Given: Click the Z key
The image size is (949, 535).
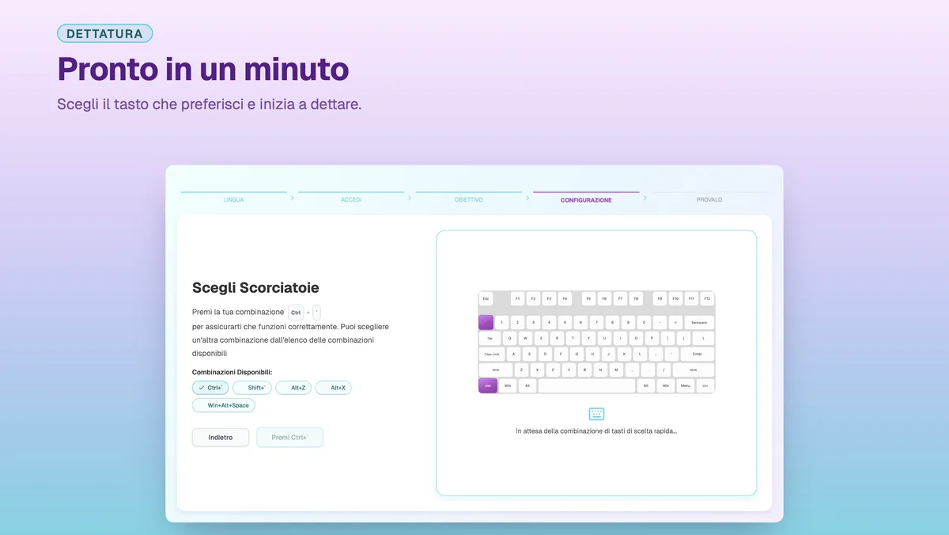Looking at the screenshot, I should click(521, 370).
